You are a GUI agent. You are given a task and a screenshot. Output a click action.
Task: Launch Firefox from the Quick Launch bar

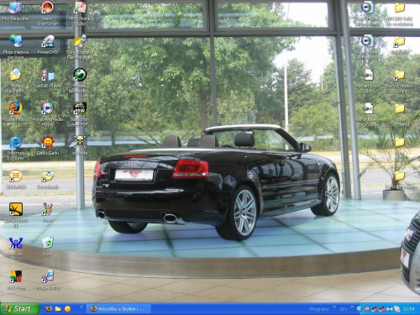49,309
